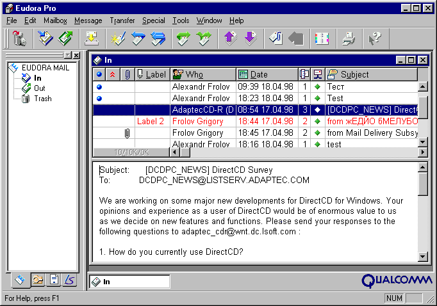Viewport: 437px width, 306px height.
Task: Sort messages by Who column
Action: click(203, 74)
